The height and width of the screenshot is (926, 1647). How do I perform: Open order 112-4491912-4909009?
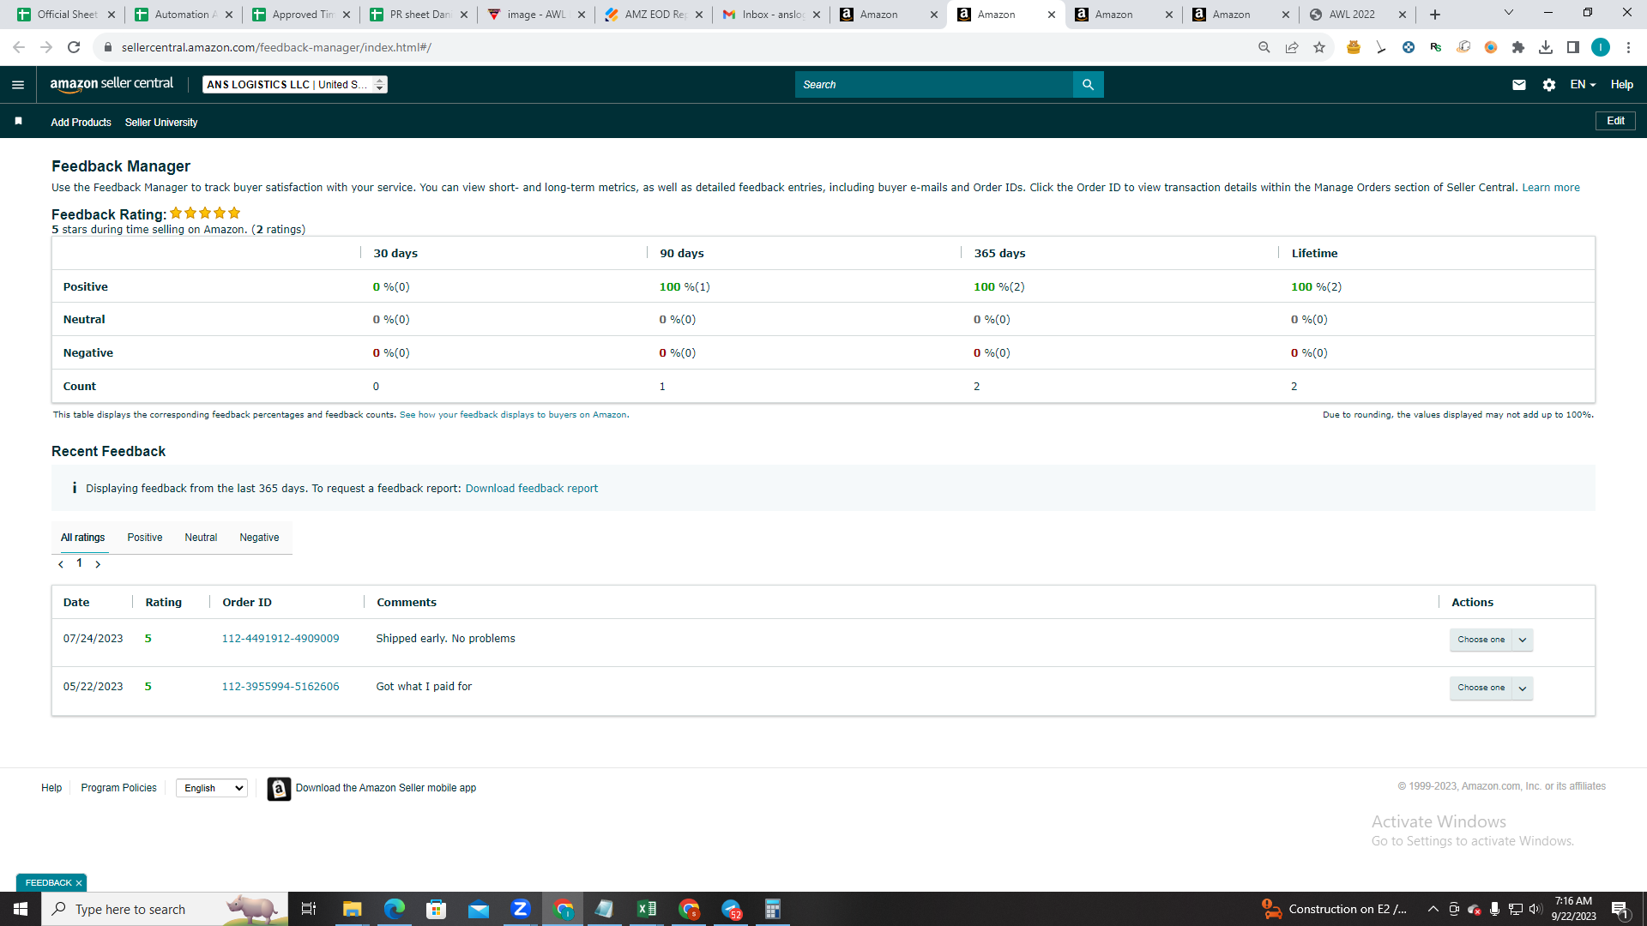tap(281, 639)
